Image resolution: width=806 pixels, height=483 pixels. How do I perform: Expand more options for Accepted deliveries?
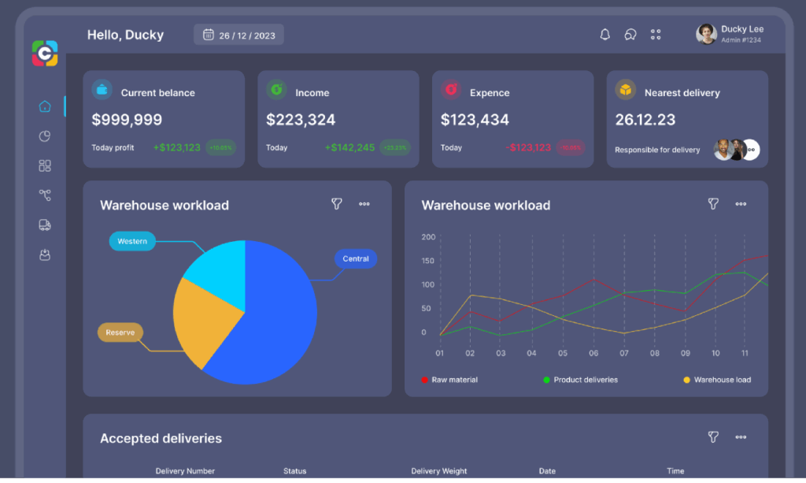(741, 437)
